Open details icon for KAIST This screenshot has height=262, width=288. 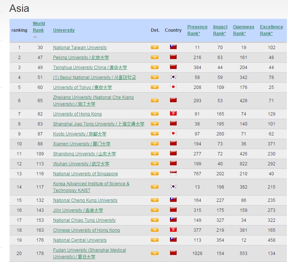tap(155, 187)
